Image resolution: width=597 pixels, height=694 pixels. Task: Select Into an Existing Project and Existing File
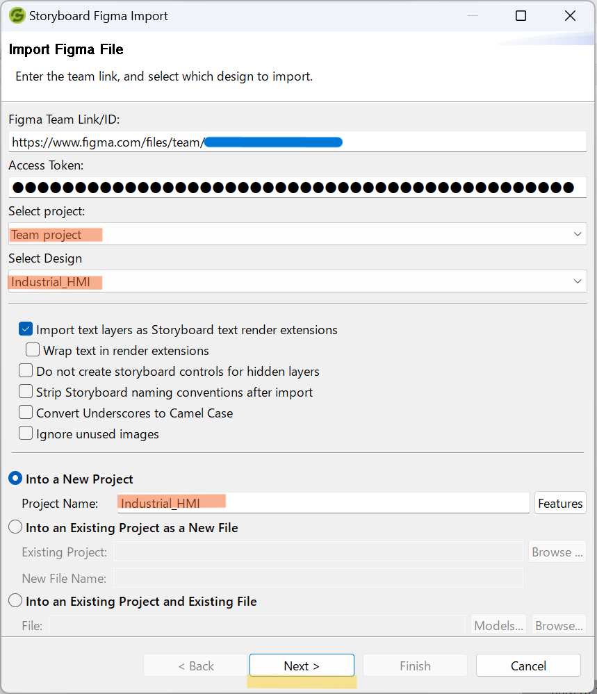coord(15,601)
